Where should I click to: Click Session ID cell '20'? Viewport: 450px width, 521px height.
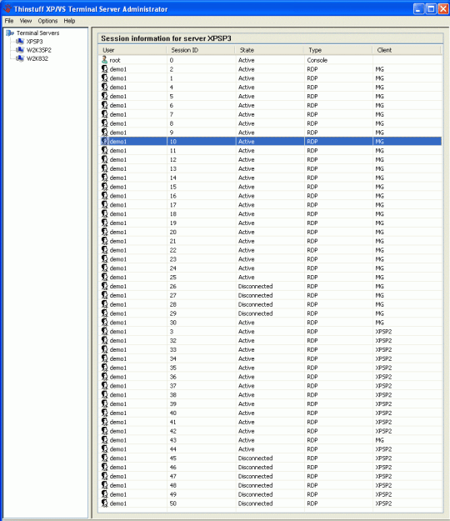point(173,232)
